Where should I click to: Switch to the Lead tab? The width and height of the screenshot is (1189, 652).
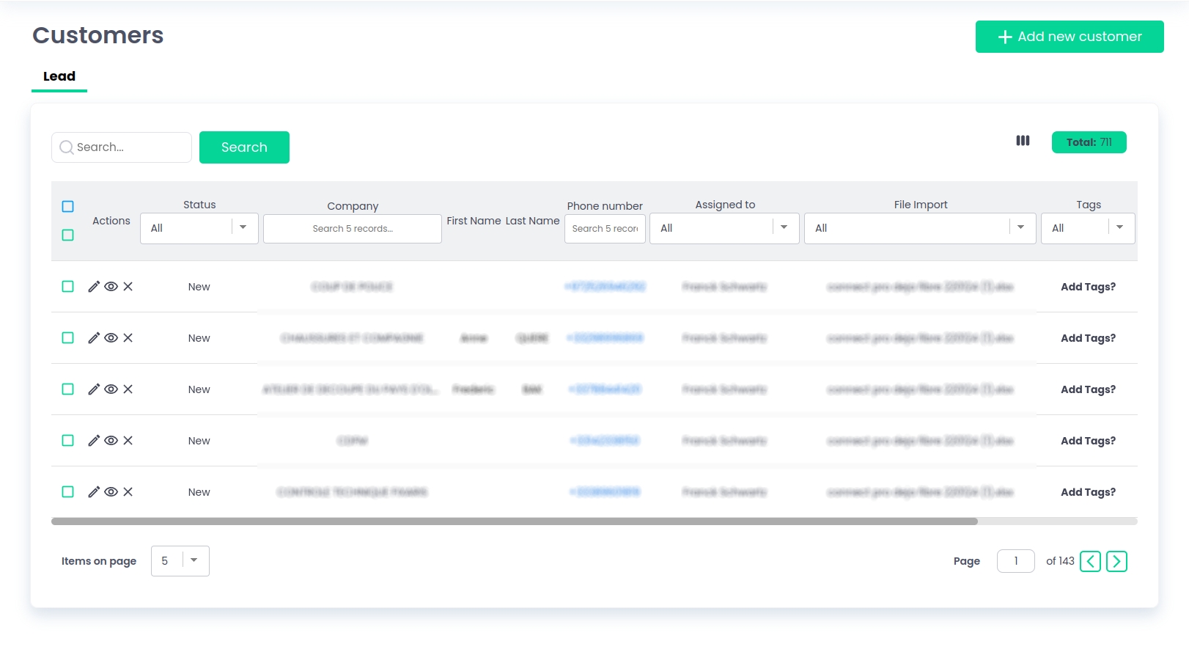[x=59, y=76]
